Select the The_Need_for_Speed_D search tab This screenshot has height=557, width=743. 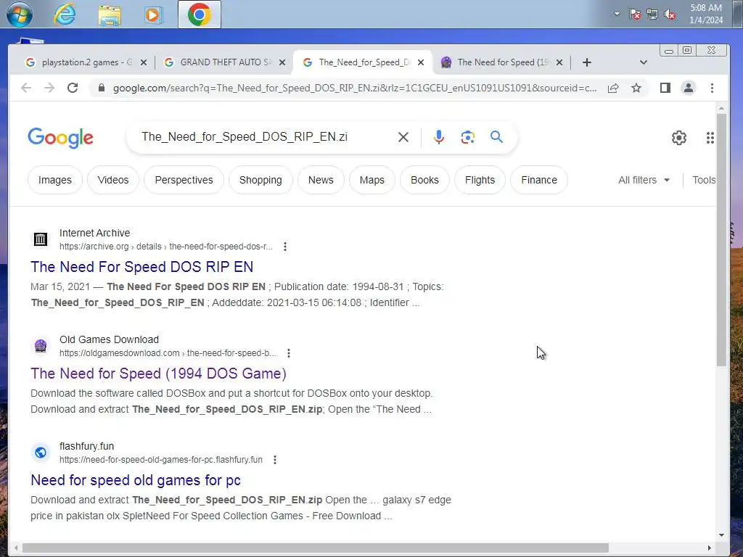pos(363,62)
